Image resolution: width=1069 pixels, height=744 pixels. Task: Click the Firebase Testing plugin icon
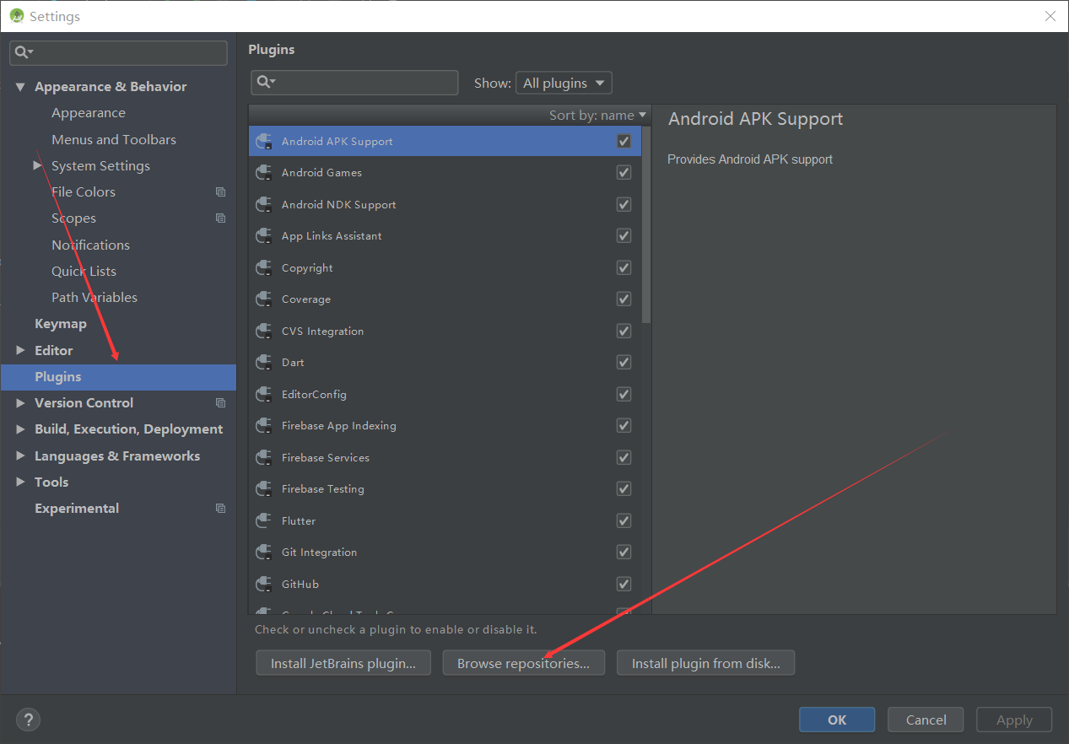click(x=263, y=488)
